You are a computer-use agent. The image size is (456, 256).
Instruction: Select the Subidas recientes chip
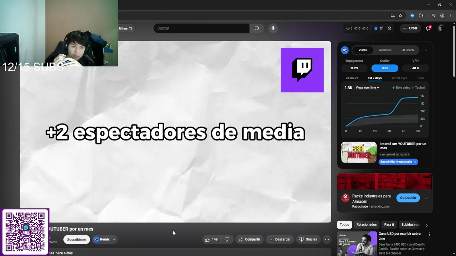click(410, 225)
